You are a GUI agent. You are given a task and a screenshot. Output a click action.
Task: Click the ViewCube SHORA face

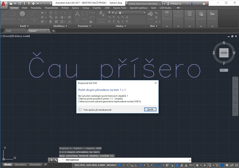pyautogui.click(x=224, y=53)
